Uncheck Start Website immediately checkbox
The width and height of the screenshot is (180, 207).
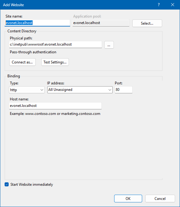click(x=6, y=185)
